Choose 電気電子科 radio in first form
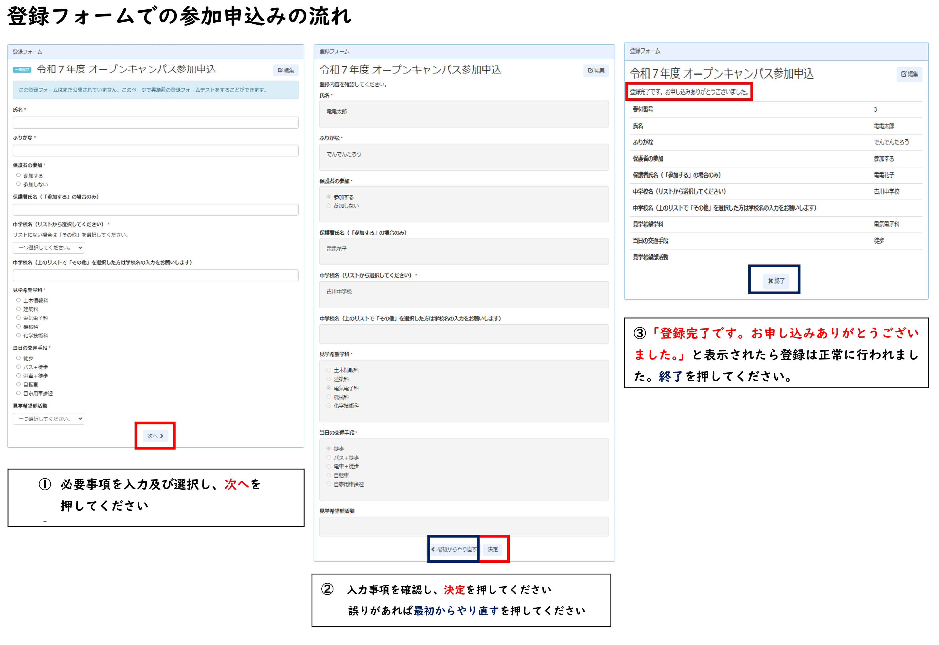This screenshot has height=645, width=939. (x=19, y=318)
